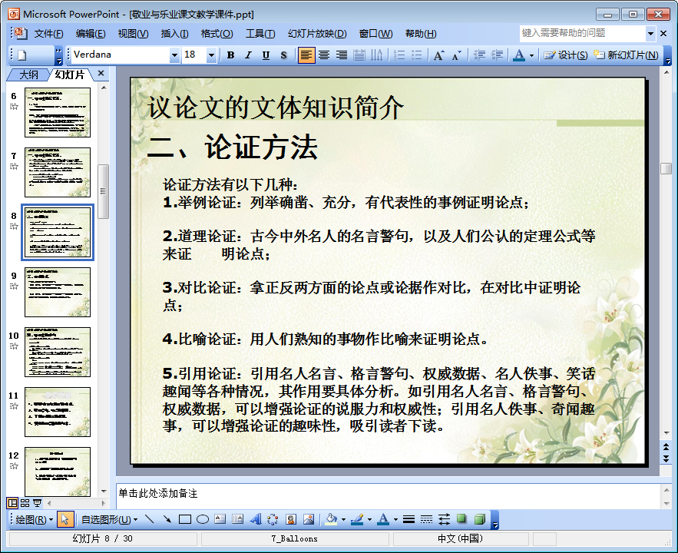Open the 格式(O) menu
The image size is (678, 553).
(x=217, y=34)
